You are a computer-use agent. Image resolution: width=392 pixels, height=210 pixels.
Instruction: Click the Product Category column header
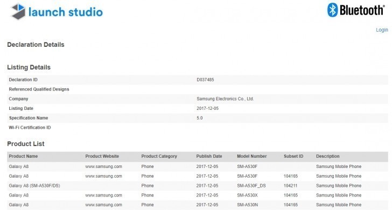tap(159, 156)
